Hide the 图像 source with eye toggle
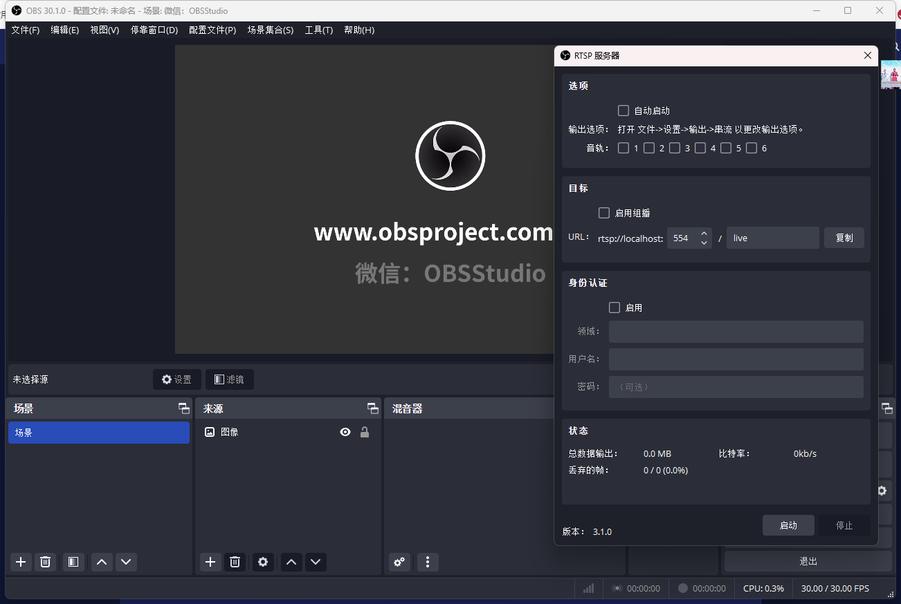Image resolution: width=901 pixels, height=604 pixels. click(345, 431)
